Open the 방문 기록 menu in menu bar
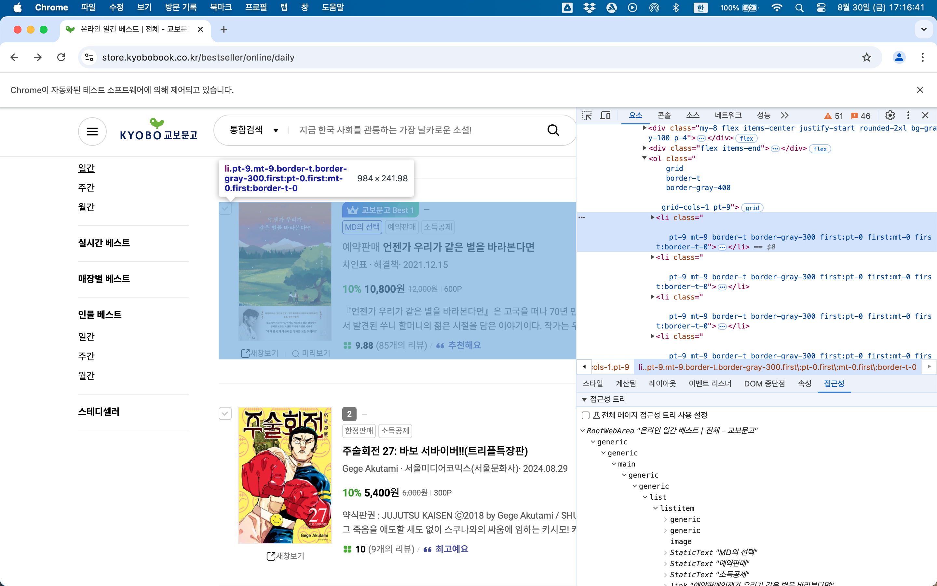The width and height of the screenshot is (937, 586). pyautogui.click(x=181, y=8)
